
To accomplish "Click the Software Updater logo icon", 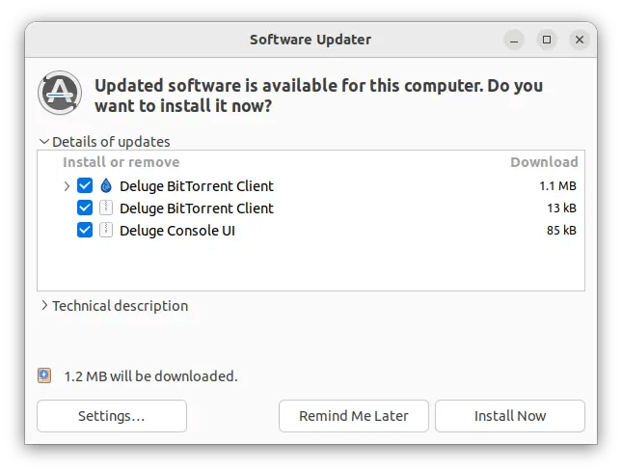I will click(60, 93).
